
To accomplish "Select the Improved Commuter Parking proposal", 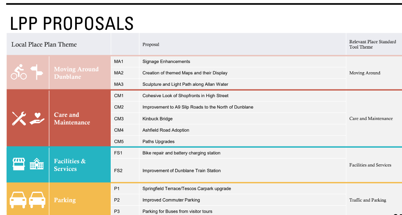I will pyautogui.click(x=171, y=200).
